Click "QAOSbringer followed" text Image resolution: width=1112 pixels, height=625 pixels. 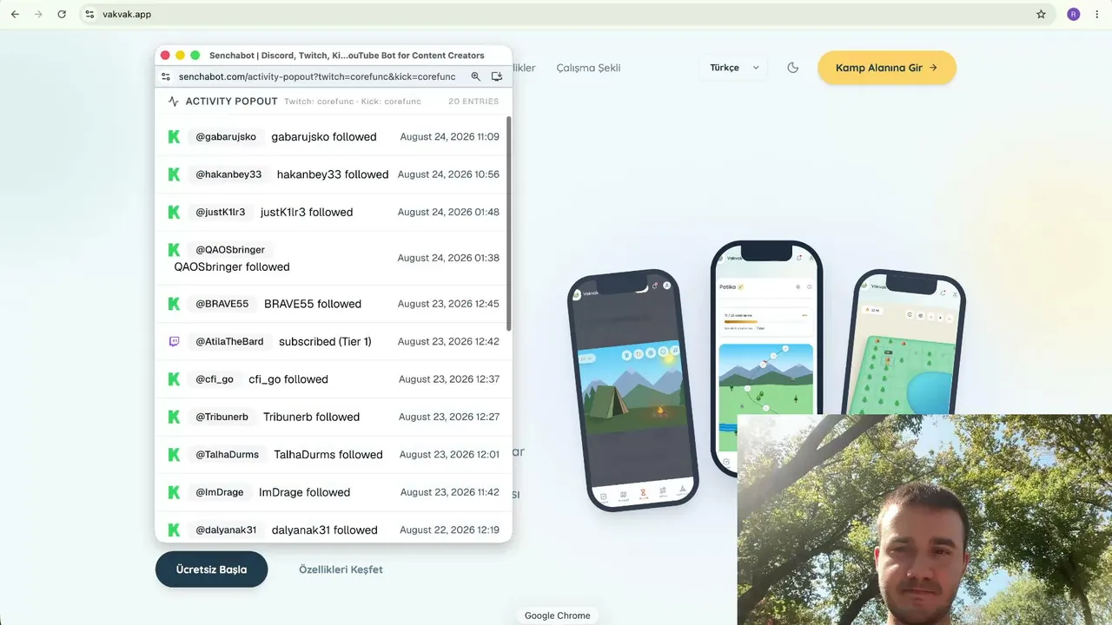(x=232, y=267)
